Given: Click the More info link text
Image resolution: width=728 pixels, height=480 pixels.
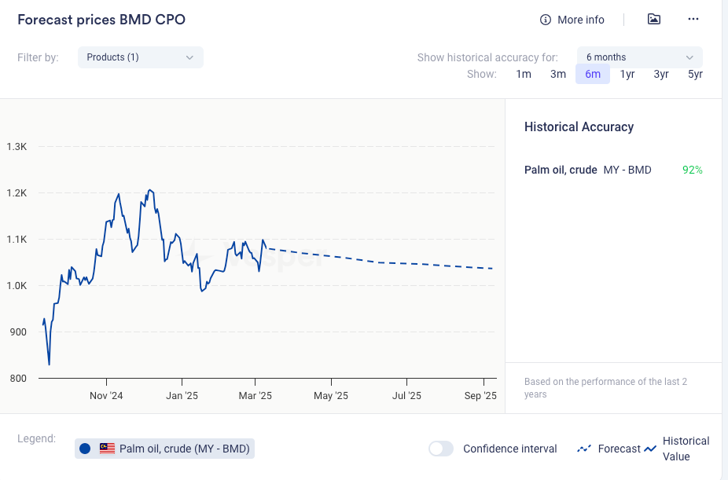Looking at the screenshot, I should (581, 20).
